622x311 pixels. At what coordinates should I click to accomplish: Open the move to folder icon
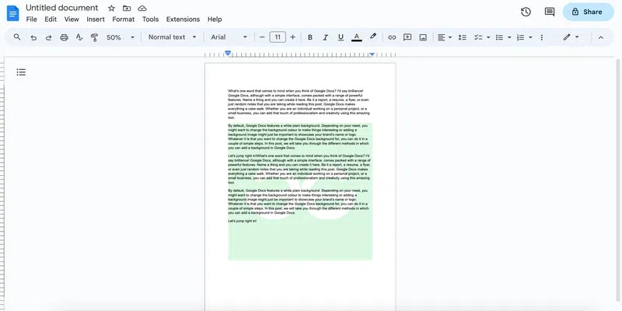pyautogui.click(x=127, y=9)
